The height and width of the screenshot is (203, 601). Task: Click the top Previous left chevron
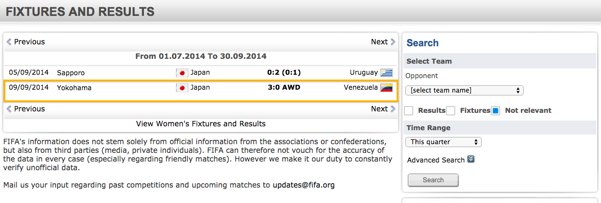(9, 42)
